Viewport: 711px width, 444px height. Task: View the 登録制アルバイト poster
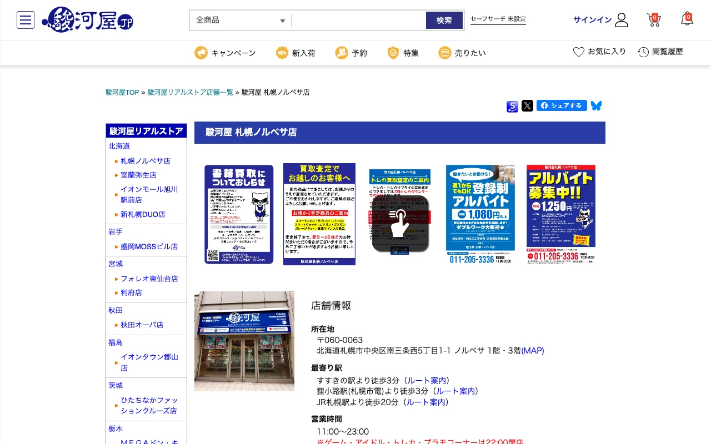[x=480, y=214]
